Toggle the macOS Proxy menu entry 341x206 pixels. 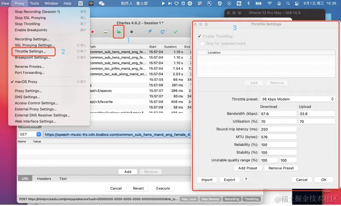pos(49,82)
